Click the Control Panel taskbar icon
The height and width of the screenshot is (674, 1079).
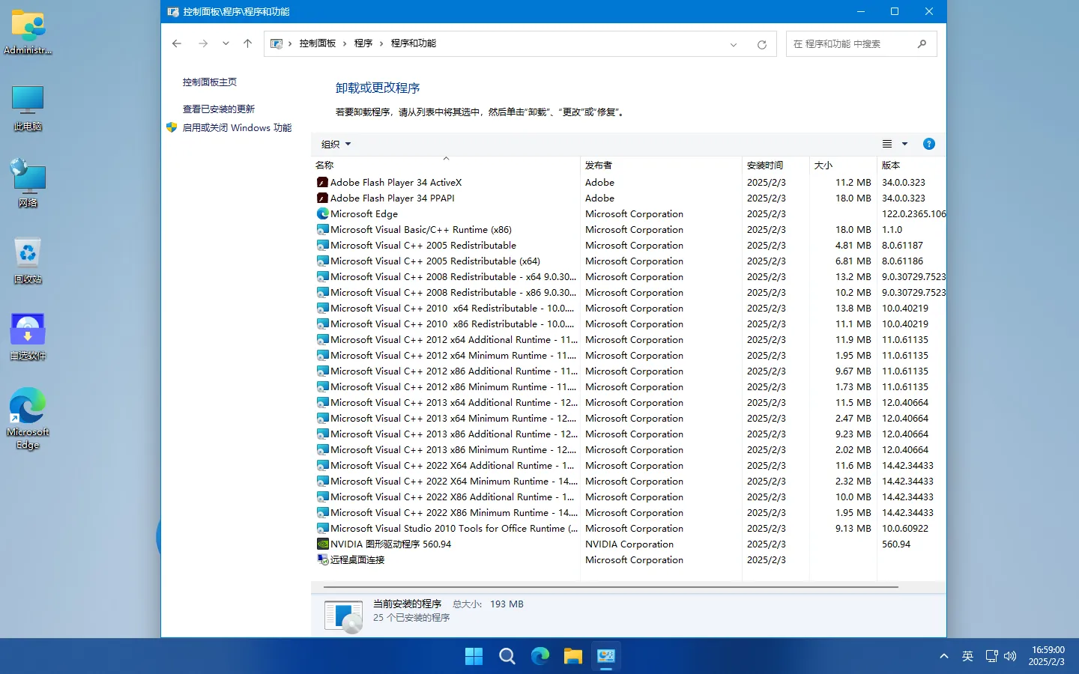pos(606,657)
